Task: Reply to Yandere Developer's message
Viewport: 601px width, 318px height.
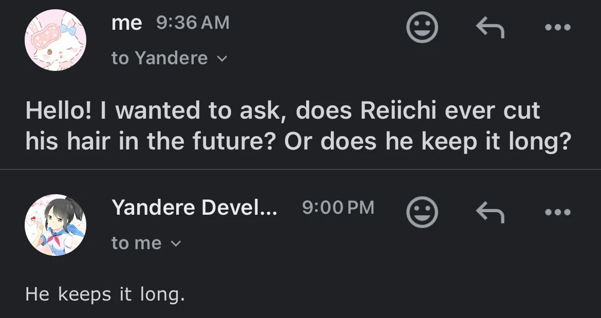Action: (x=491, y=212)
